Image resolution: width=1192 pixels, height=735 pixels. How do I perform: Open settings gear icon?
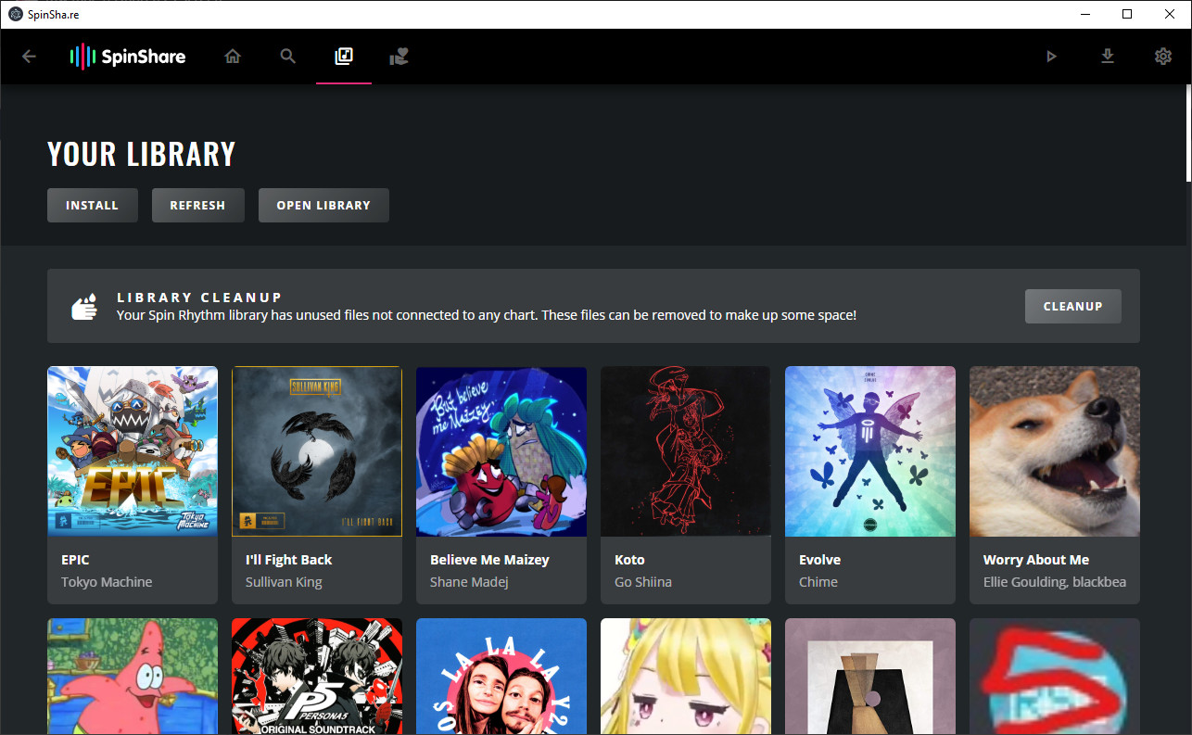point(1163,57)
